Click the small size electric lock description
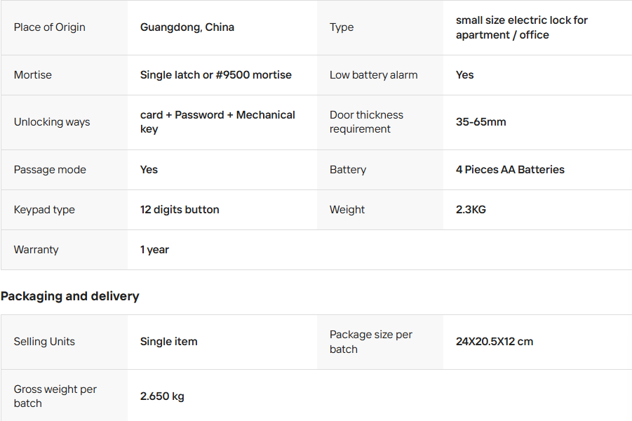This screenshot has width=632, height=421. [522, 27]
